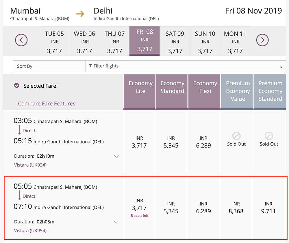Click the 05:15 arrival time
This screenshot has width=289, height=243.
[23, 141]
